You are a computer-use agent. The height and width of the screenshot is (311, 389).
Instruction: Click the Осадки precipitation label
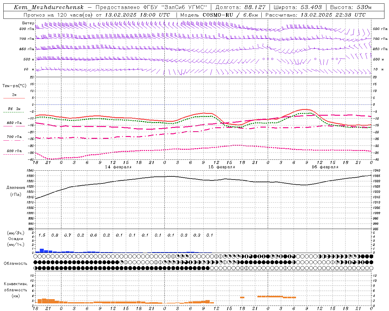click(x=16, y=239)
